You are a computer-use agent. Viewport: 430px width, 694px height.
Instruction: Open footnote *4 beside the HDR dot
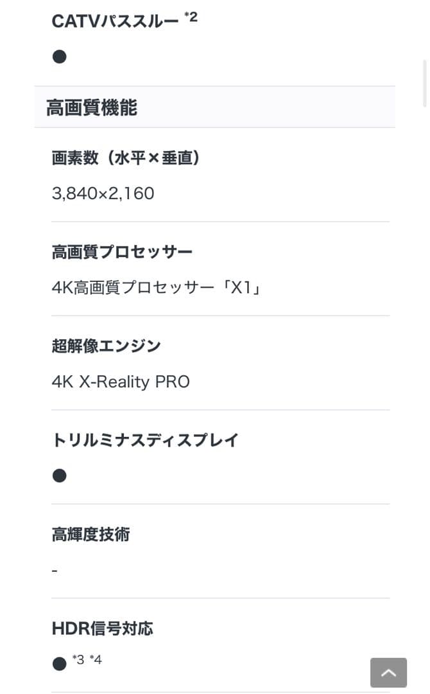[x=94, y=658]
